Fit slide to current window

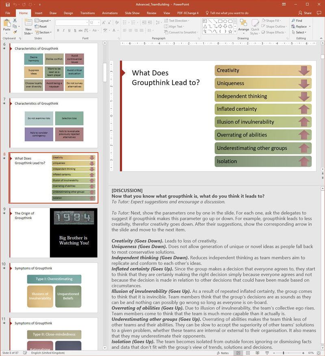click(318, 353)
